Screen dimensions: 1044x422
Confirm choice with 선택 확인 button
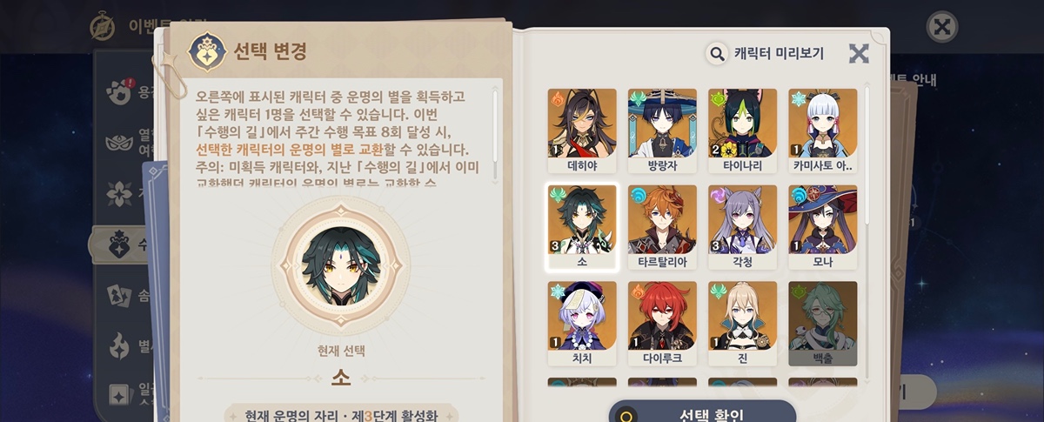tap(702, 414)
